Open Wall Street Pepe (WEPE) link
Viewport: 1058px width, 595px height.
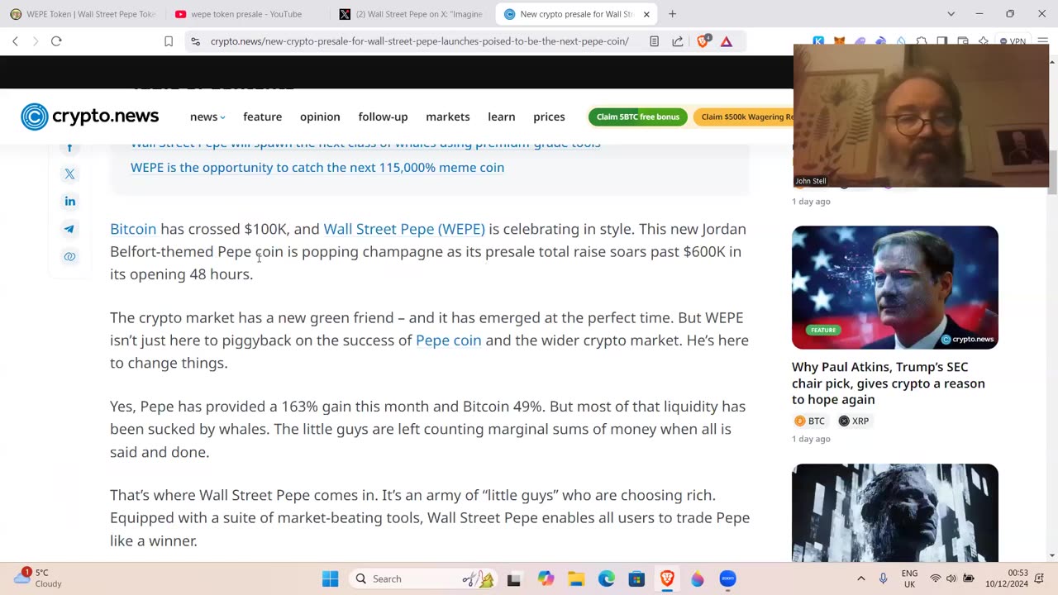(x=404, y=229)
